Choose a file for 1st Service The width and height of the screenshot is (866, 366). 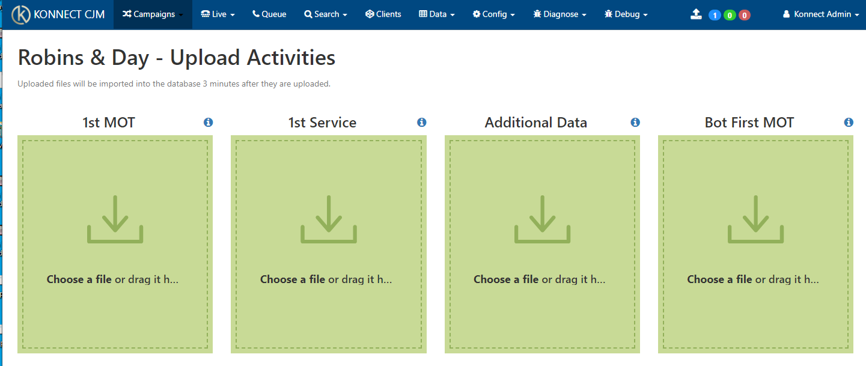(292, 279)
